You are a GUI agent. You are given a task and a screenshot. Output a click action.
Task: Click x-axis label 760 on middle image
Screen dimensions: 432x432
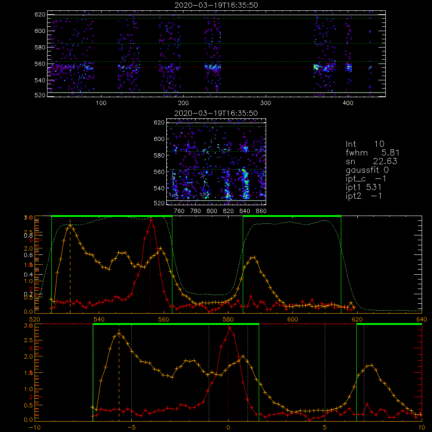coord(179,211)
